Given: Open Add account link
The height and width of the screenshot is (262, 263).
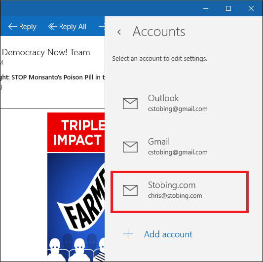Looking at the screenshot, I should (x=168, y=234).
